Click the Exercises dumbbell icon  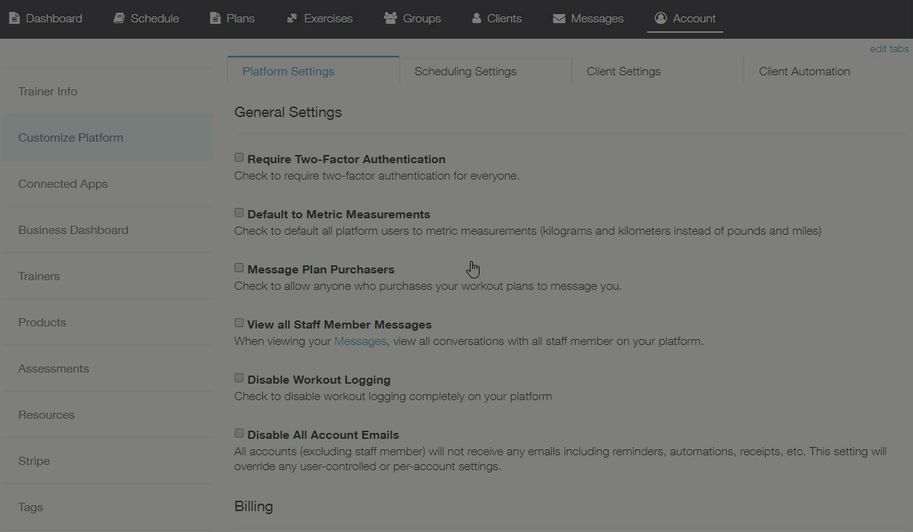point(292,18)
